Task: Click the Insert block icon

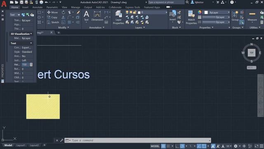Action: 172,15
